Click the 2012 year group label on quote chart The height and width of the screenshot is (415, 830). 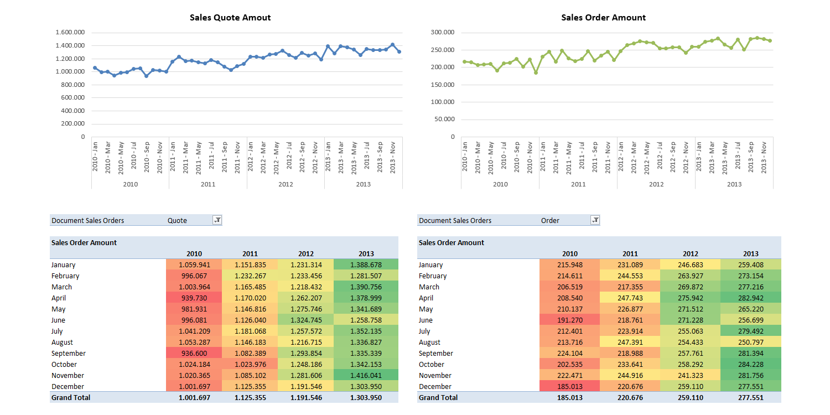286,184
